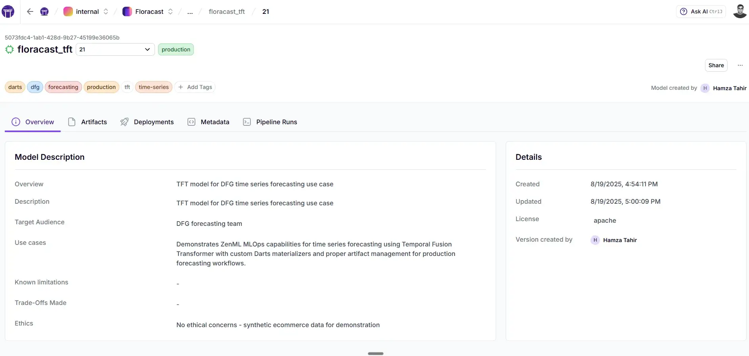Switch to the Artifacts tab
Viewport: 749px width, 356px height.
pyautogui.click(x=88, y=122)
